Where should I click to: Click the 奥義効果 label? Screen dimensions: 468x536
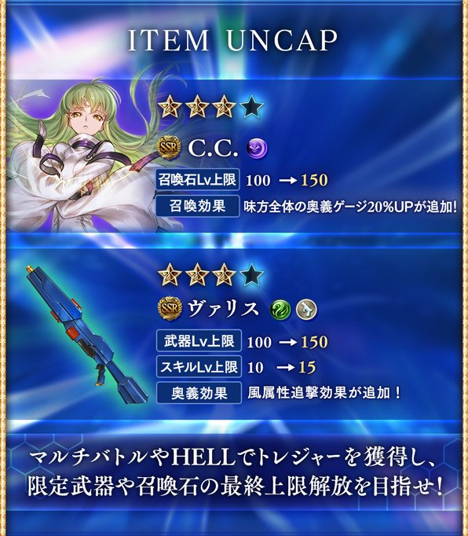[199, 393]
